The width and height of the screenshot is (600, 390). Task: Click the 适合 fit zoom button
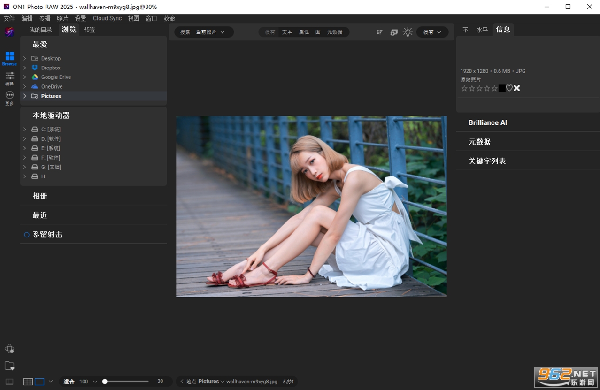(69, 382)
